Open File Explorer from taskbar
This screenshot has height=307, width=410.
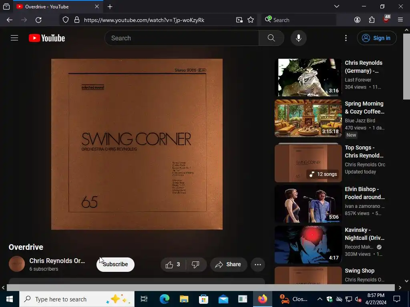[x=184, y=299]
